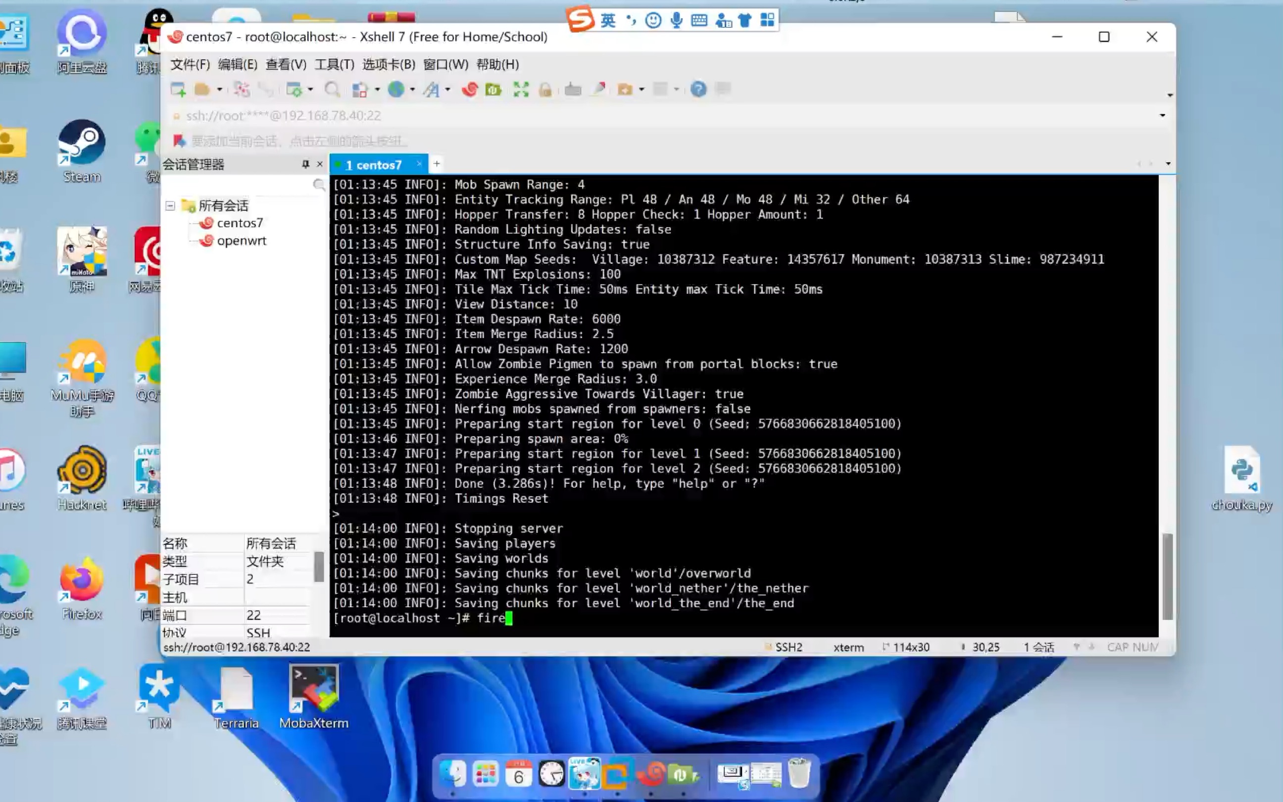Select the openwrt session in the tree

coord(242,241)
